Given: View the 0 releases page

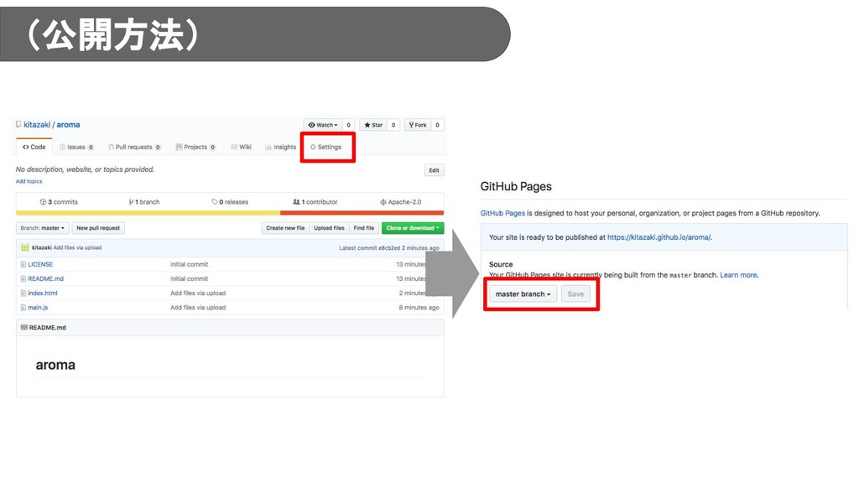Looking at the screenshot, I should 230,202.
